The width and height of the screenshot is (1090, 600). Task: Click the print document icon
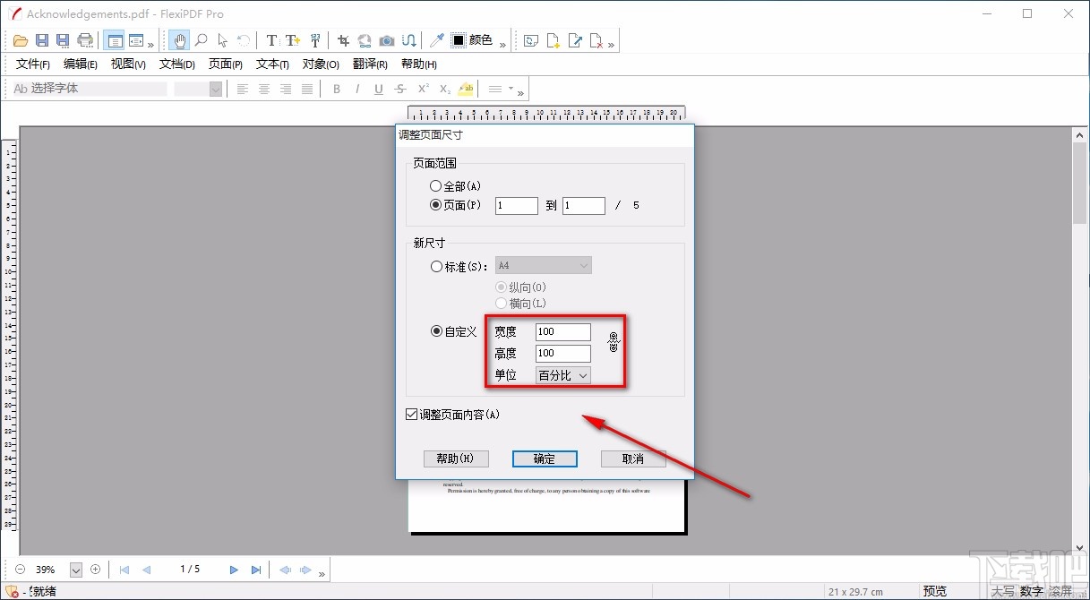pyautogui.click(x=85, y=39)
